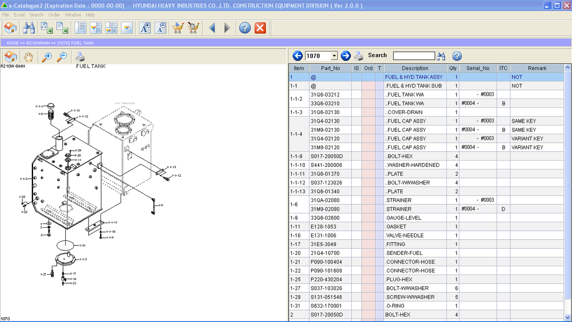Switch to the image-and-list side layout
Image resolution: width=572 pixels, height=322 pixels.
(96, 28)
